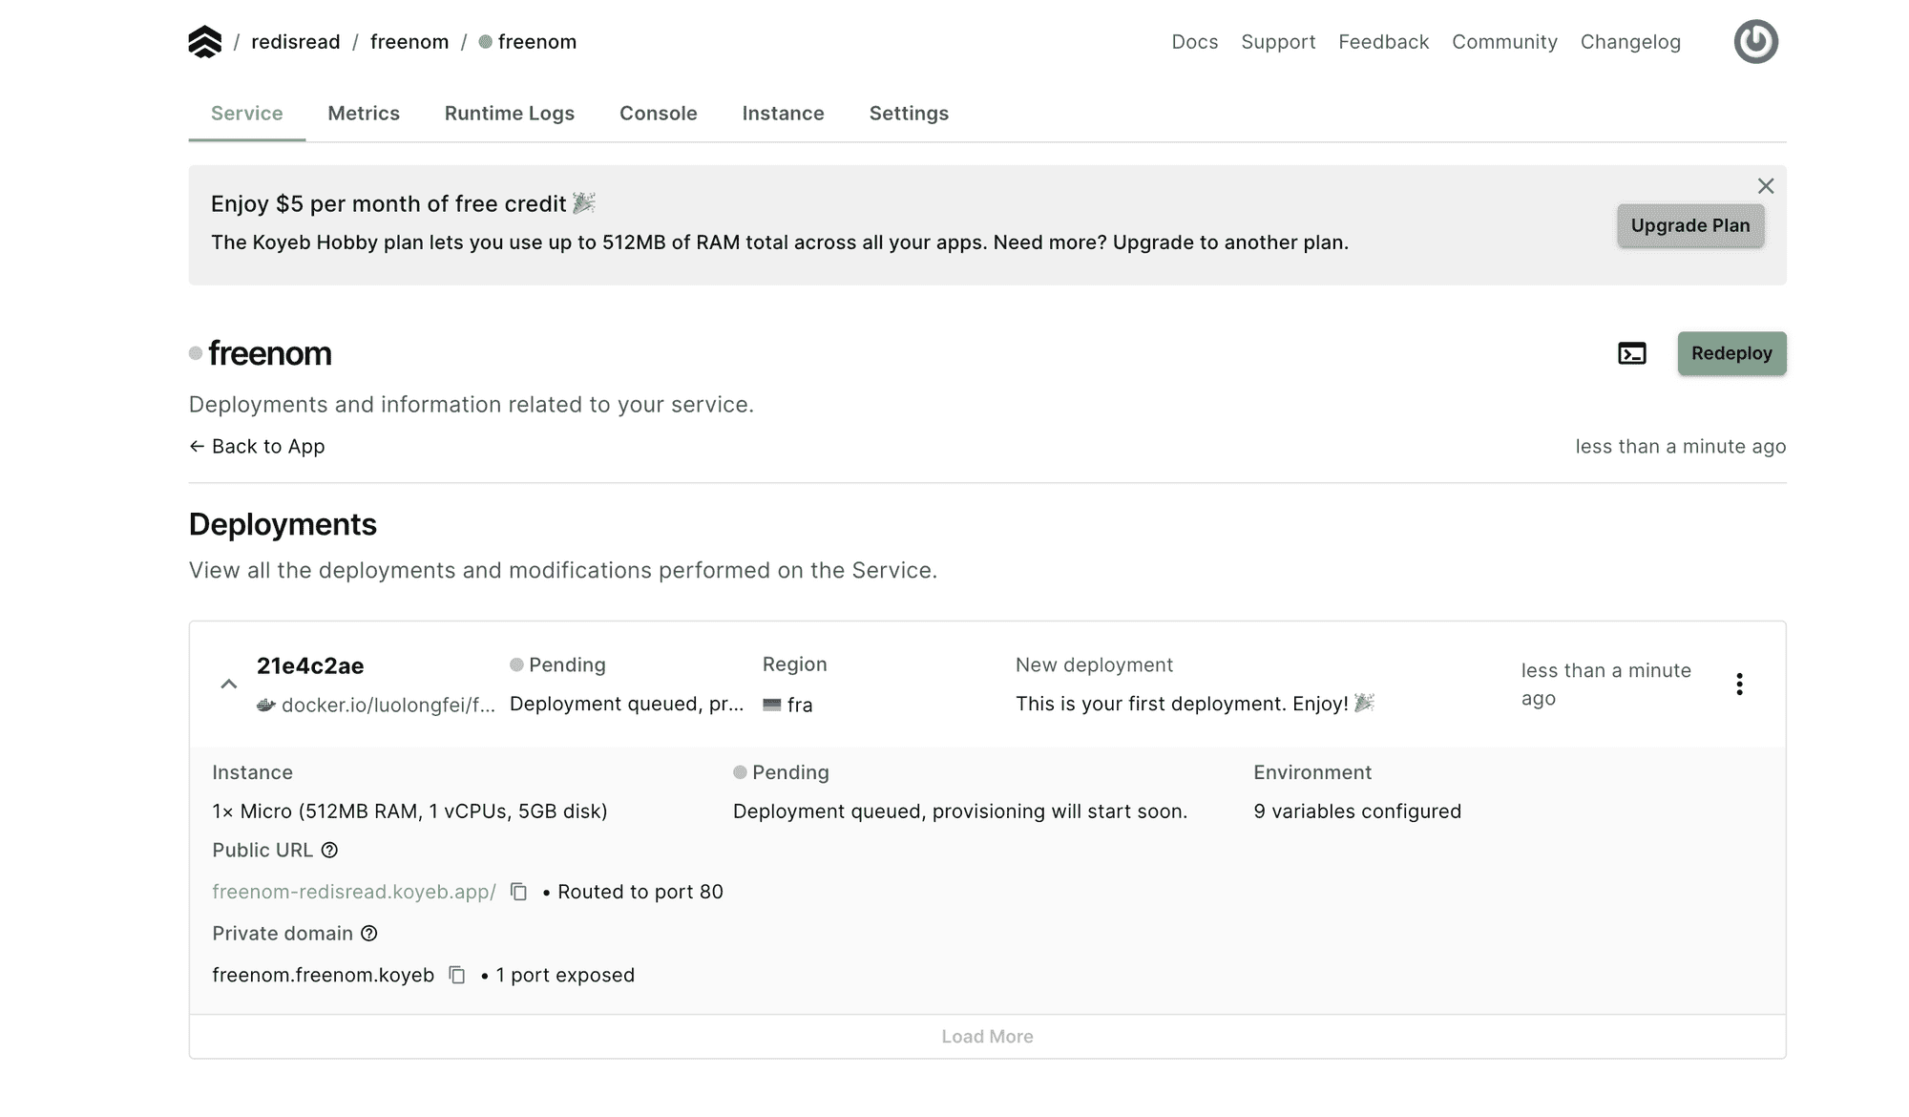Switch to the Metrics tab

[363, 114]
